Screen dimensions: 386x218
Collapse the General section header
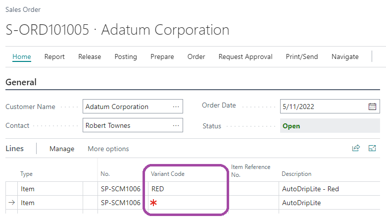click(x=21, y=82)
